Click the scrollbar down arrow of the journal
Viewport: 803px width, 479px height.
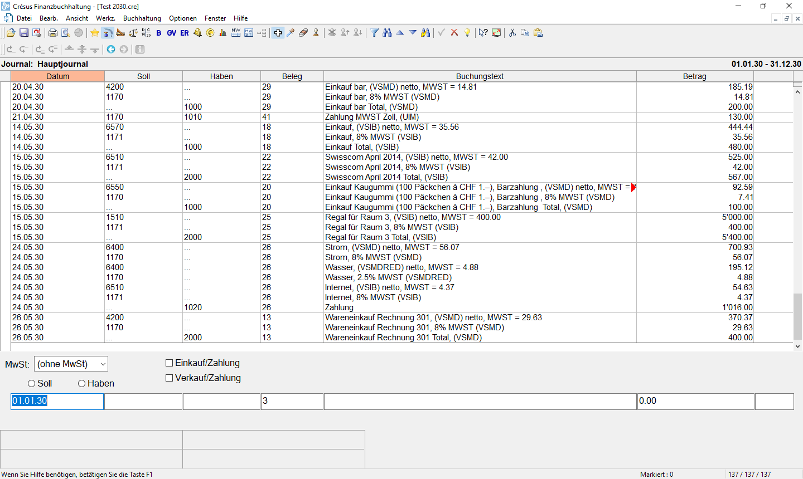[798, 346]
